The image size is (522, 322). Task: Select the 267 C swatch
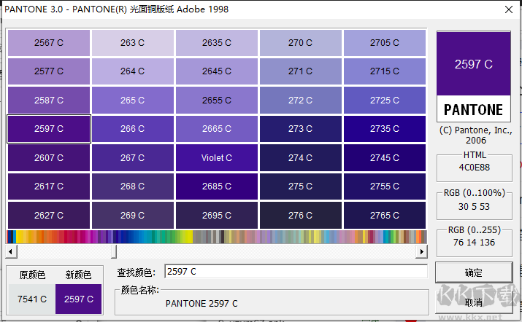coord(132,158)
